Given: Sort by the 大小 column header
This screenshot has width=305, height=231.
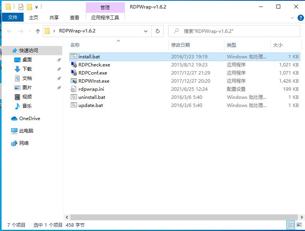Looking at the screenshot, I should click(x=278, y=45).
